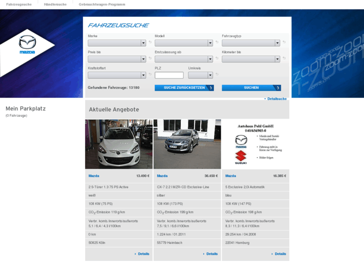Open the Modell dropdown

(x=184, y=43)
